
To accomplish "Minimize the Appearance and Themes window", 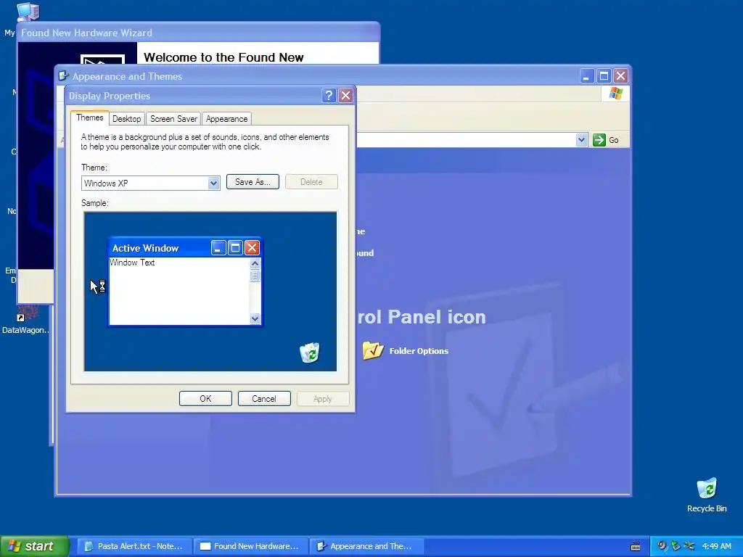I will click(x=587, y=76).
